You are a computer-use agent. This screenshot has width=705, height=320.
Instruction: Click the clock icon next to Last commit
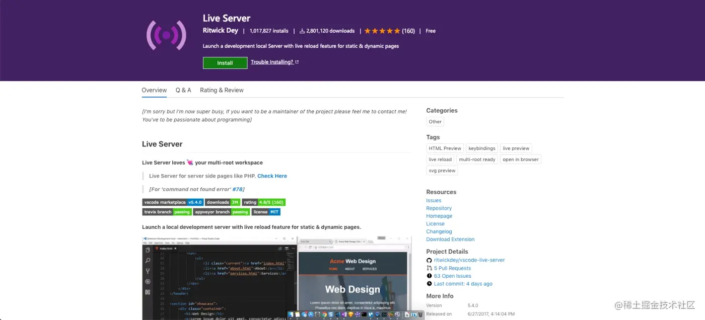pos(429,284)
